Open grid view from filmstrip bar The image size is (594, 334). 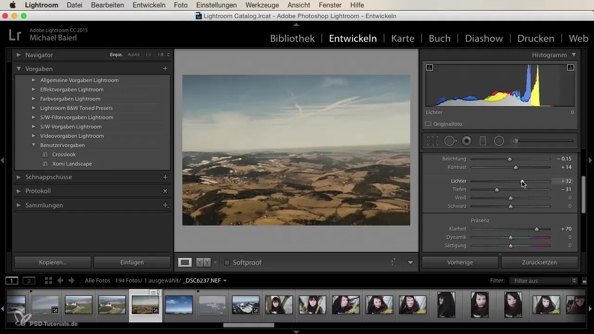(x=48, y=281)
